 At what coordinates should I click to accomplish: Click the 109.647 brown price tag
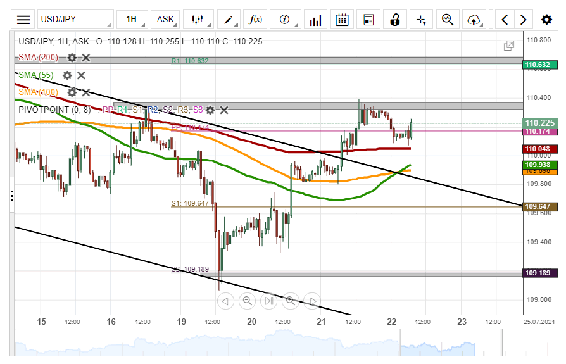[x=540, y=207]
